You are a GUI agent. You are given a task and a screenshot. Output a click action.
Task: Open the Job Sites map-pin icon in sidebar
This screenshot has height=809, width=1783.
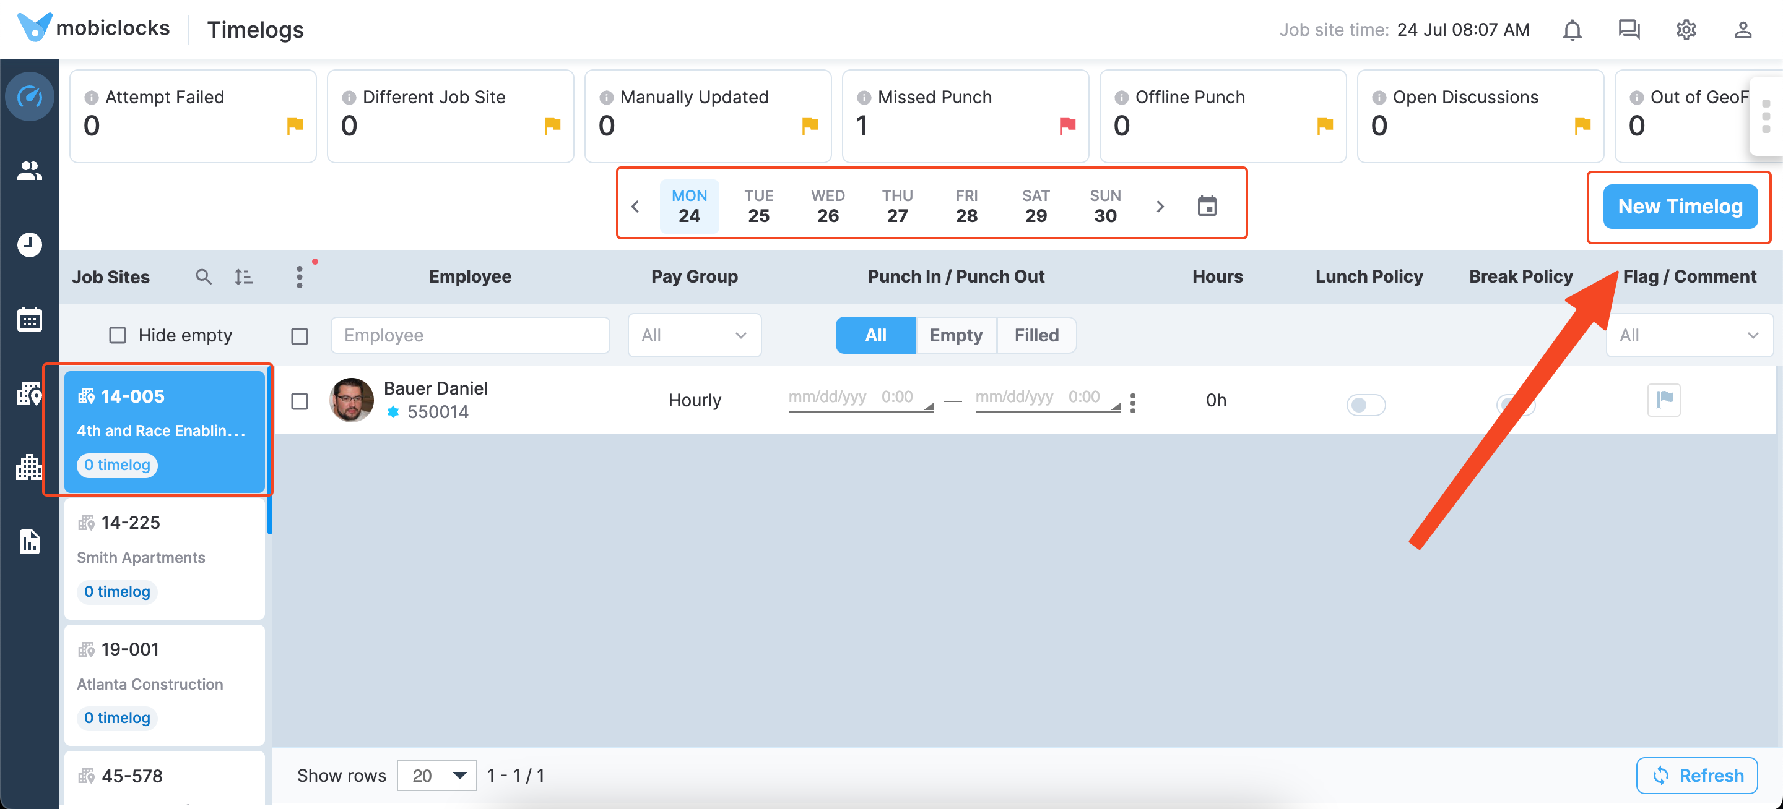(x=30, y=394)
